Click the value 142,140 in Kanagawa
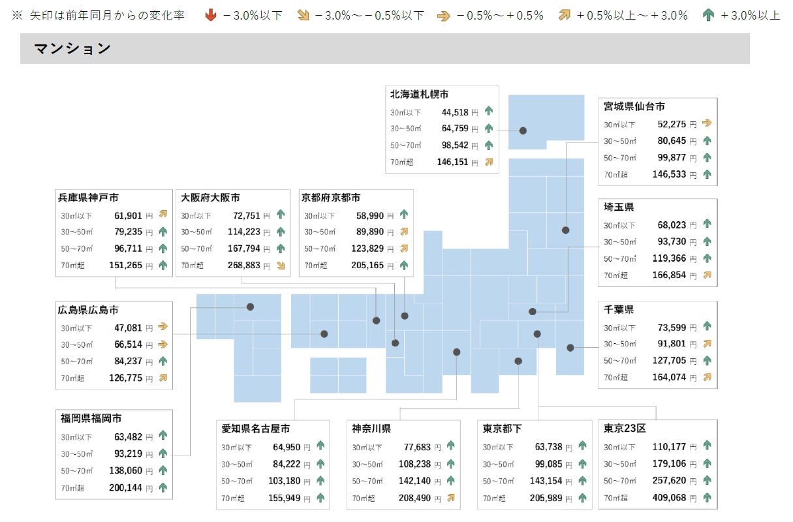The image size is (793, 522). 415,481
